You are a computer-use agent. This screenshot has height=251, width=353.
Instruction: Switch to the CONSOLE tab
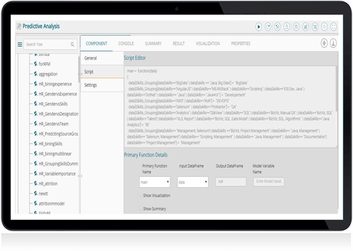coord(126,44)
